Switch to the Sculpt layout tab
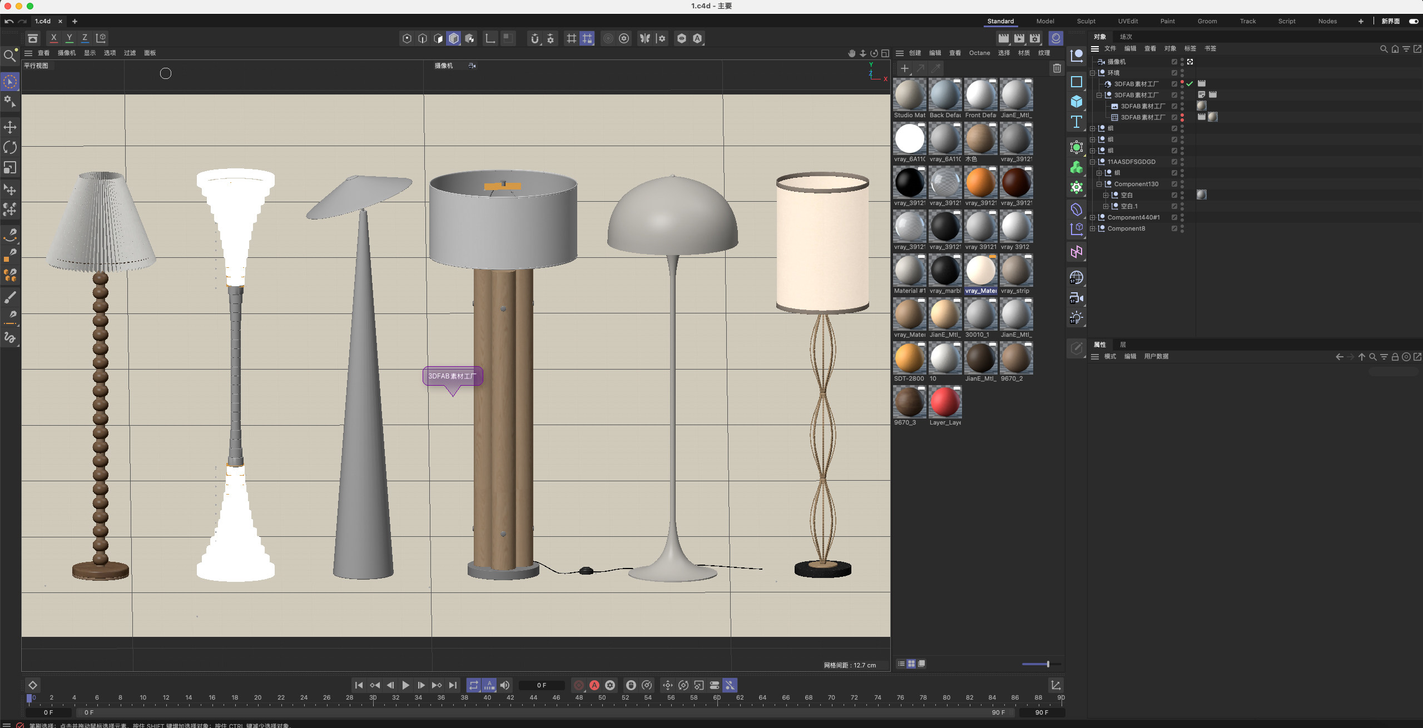 [x=1085, y=21]
